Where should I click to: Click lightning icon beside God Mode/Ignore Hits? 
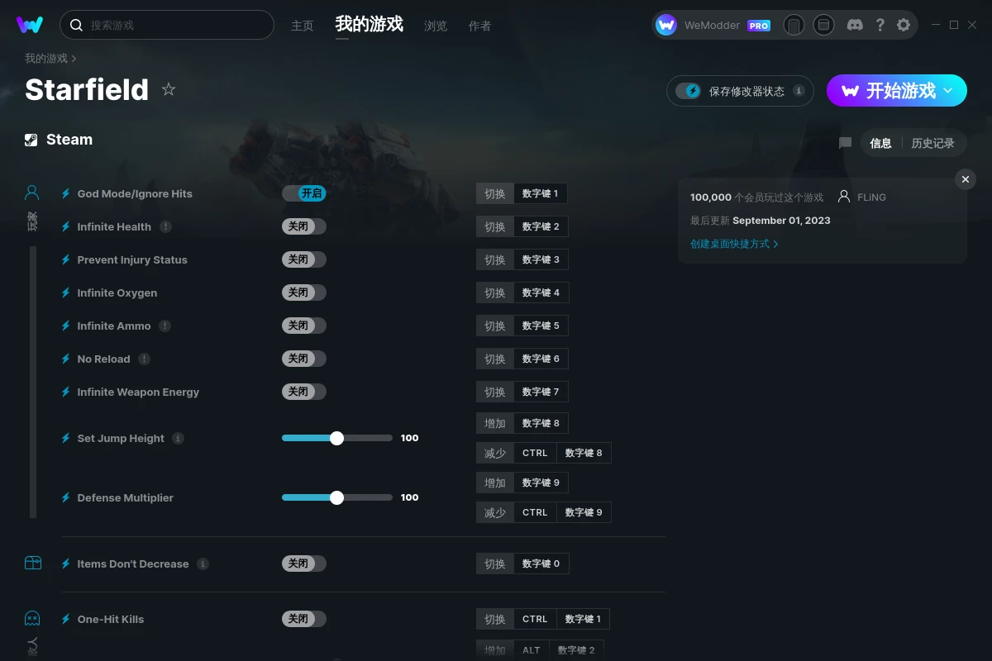(66, 193)
